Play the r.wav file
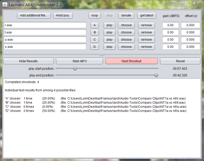The width and height of the screenshot is (204, 161). (109, 25)
